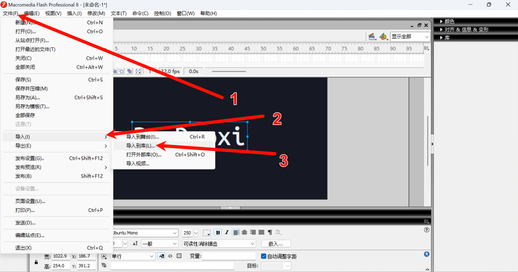This screenshot has width=518, height=272.
Task: Select 保存(S) from file menu
Action: tap(57, 80)
